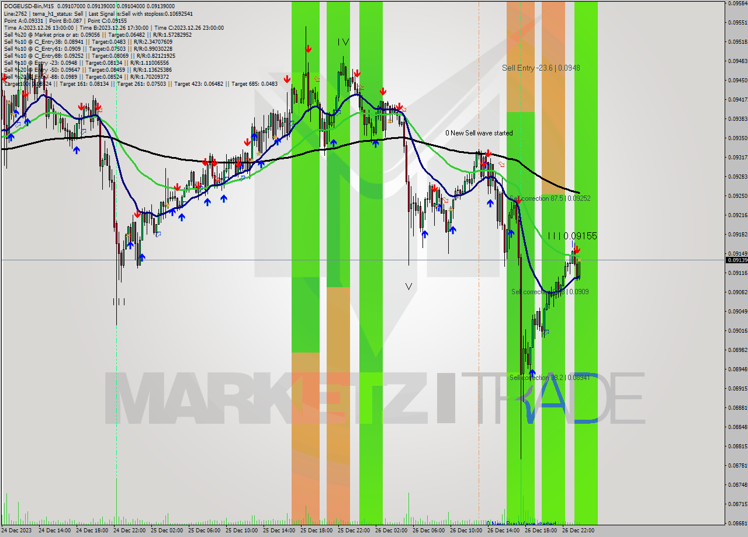Screen dimensions: 748x537
Task: Click the red sell arrow next to III 0.09155
Action: [x=577, y=249]
